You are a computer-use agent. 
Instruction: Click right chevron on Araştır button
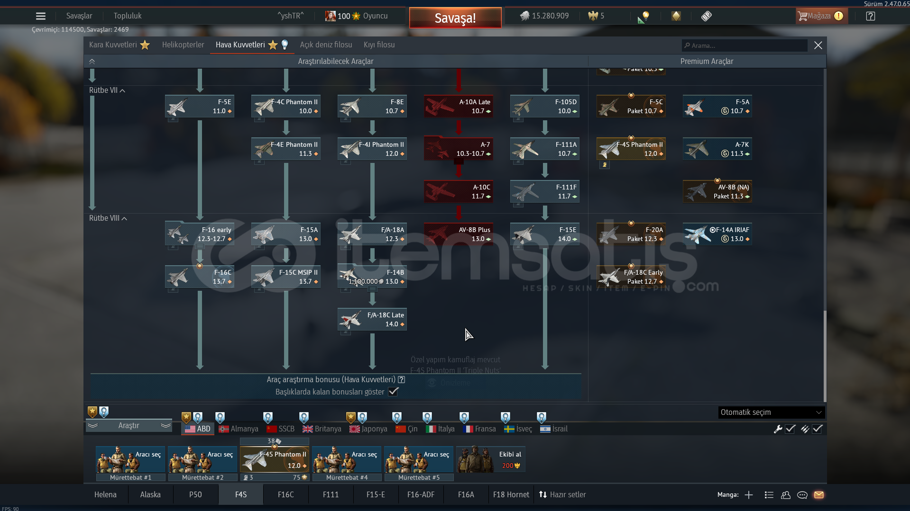tap(165, 426)
